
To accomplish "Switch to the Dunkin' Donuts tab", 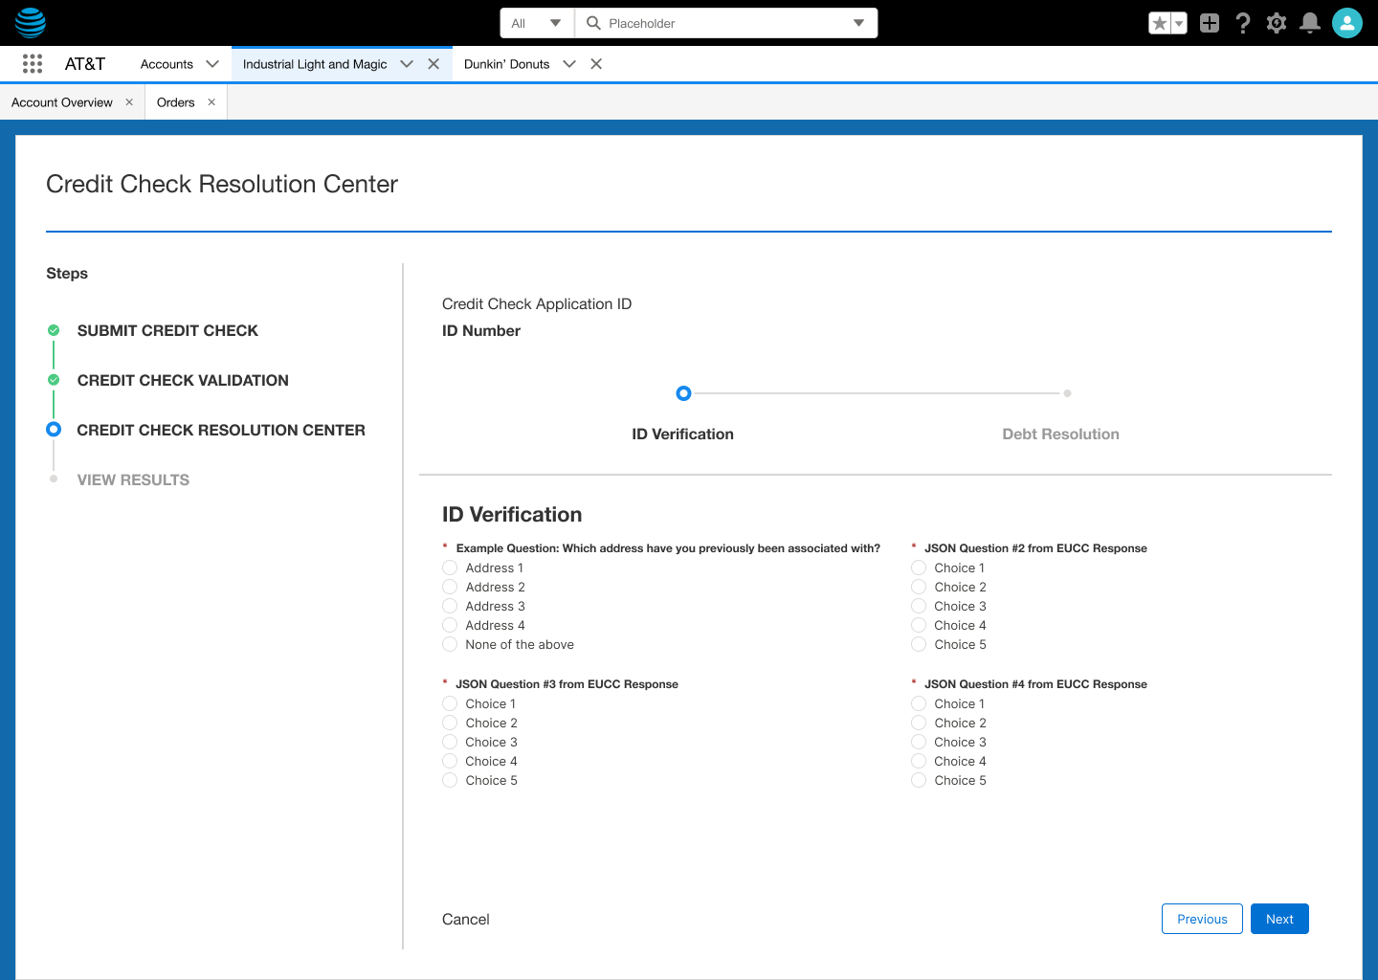I will tap(506, 64).
